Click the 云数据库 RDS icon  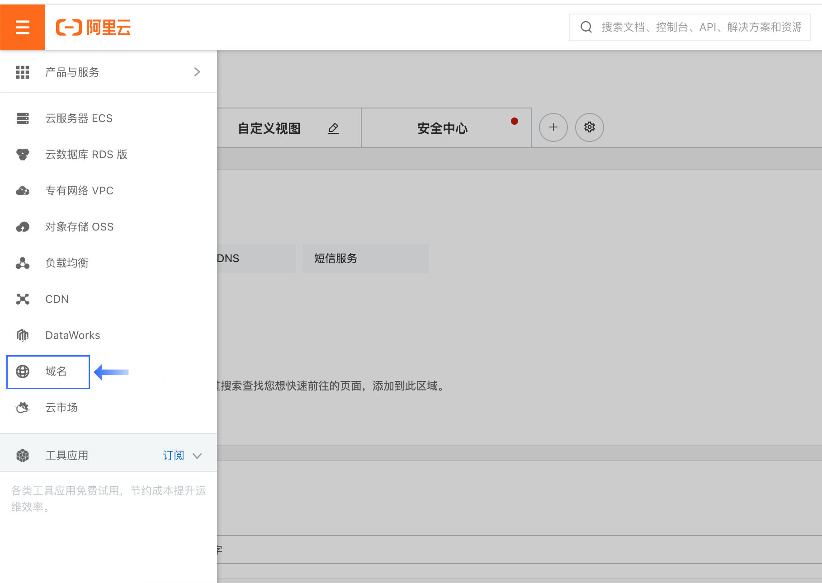[x=23, y=155]
